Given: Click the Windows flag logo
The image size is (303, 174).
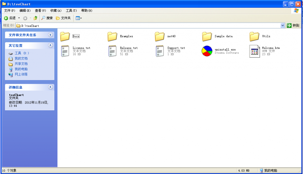Looking at the screenshot, I should (x=296, y=11).
